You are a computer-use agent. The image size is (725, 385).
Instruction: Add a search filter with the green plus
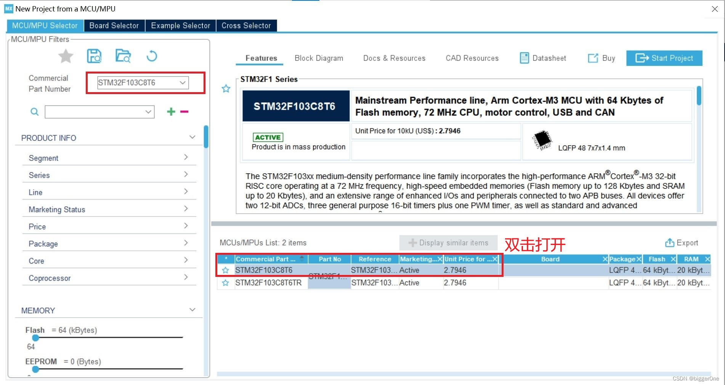(171, 112)
